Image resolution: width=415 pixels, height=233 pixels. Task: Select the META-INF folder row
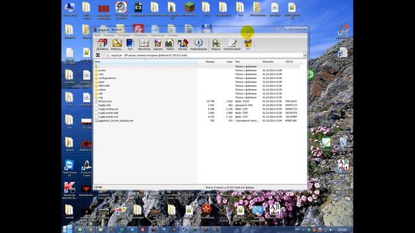pos(197,86)
